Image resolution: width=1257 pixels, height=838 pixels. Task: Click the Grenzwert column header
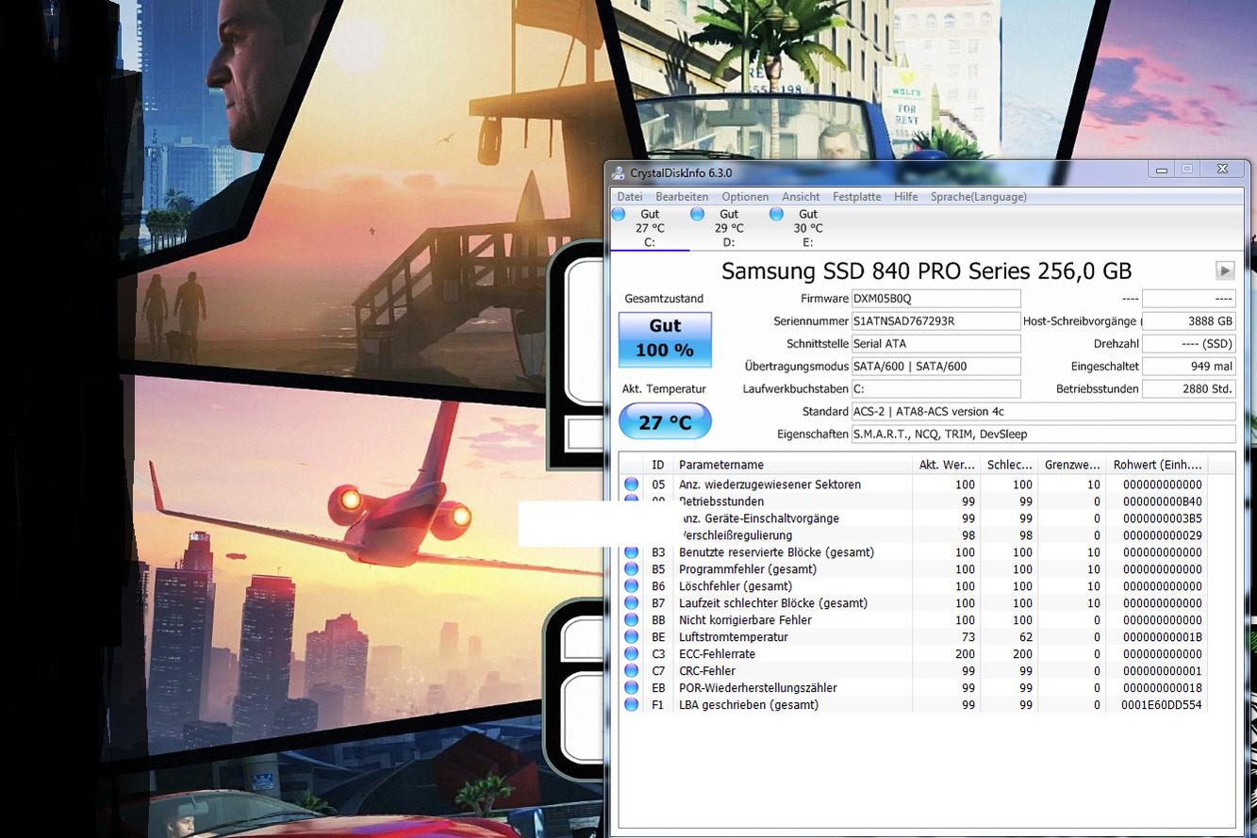point(1072,465)
